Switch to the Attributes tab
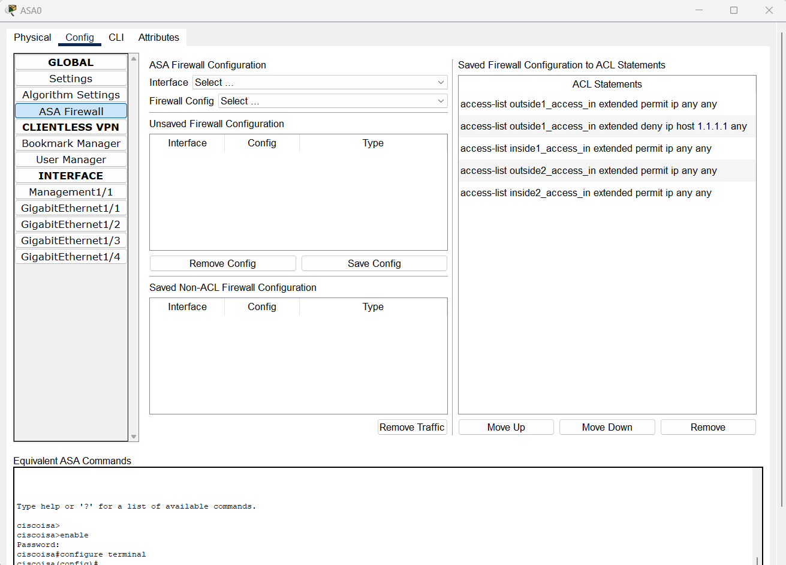Viewport: 786px width, 565px height. click(158, 37)
